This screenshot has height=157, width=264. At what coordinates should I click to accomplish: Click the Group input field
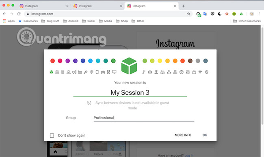pyautogui.click(x=144, y=118)
